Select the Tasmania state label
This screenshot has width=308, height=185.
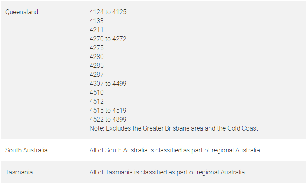pos(19,172)
